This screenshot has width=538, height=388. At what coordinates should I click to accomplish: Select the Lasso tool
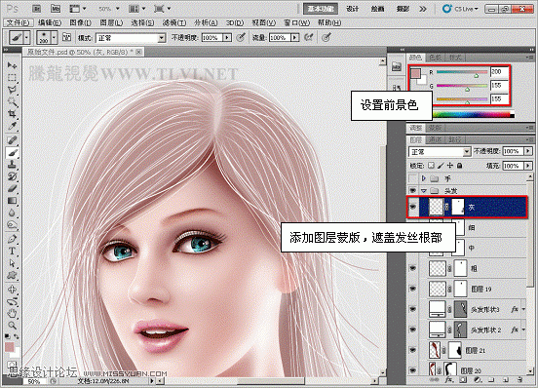[x=13, y=90]
